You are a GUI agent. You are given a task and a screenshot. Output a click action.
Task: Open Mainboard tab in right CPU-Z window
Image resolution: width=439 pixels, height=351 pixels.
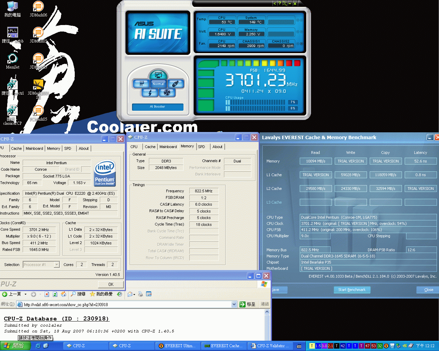pyautogui.click(x=168, y=147)
